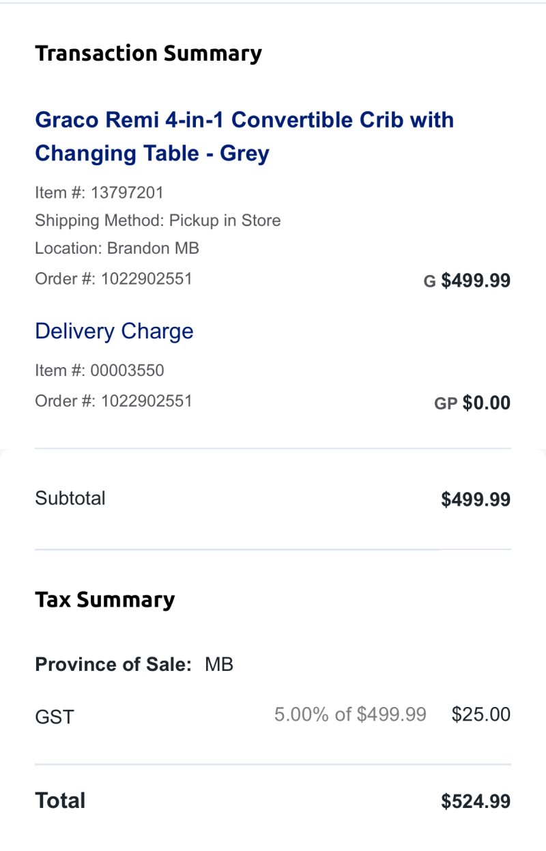The height and width of the screenshot is (851, 546).
Task: Click the Subtotal label
Action: pyautogui.click(x=70, y=498)
